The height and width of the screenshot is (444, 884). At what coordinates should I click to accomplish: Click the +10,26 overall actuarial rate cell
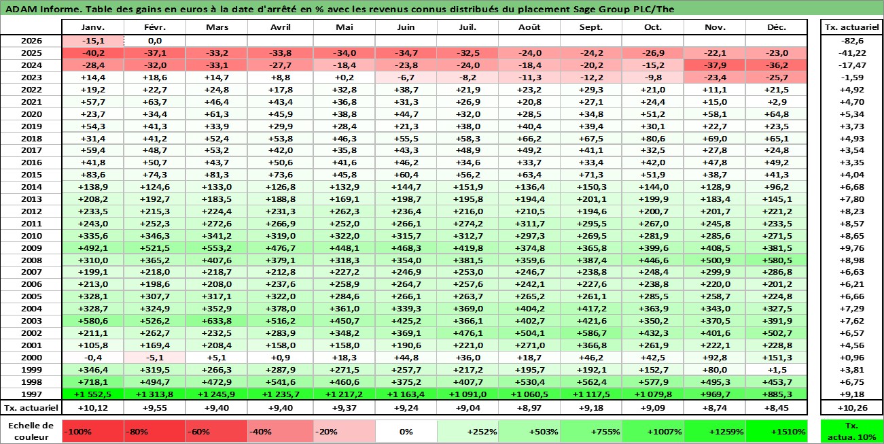[x=852, y=407]
